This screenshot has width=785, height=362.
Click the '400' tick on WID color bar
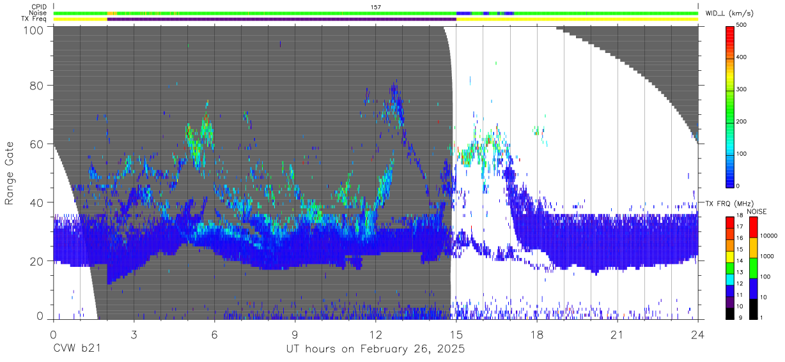click(742, 57)
